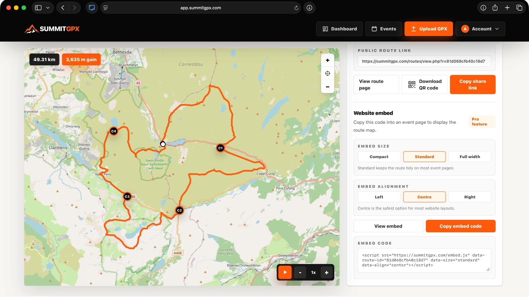The height and width of the screenshot is (297, 529).
Task: Select Compact embed size
Action: pos(379,157)
